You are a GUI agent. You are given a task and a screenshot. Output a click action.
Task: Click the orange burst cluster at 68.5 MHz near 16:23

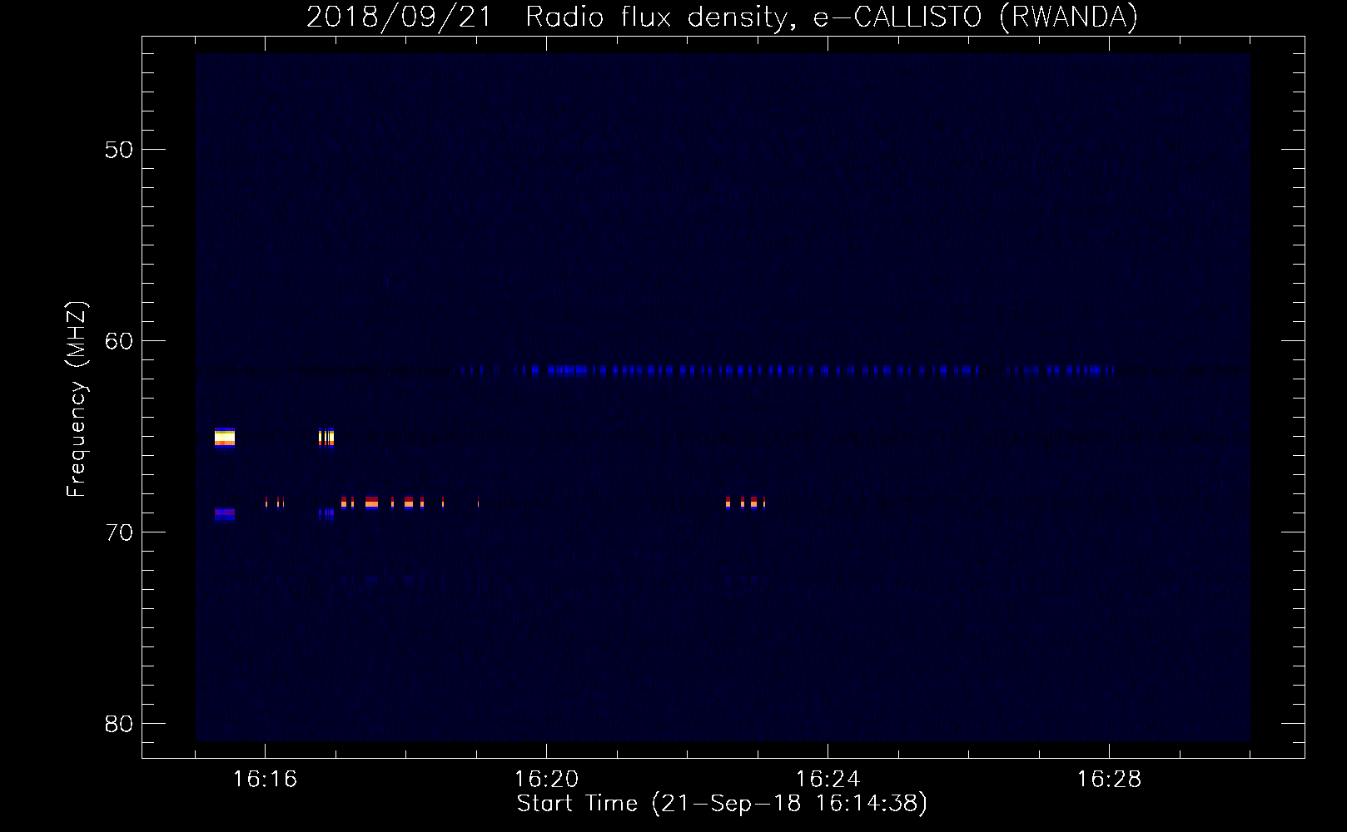(x=745, y=503)
